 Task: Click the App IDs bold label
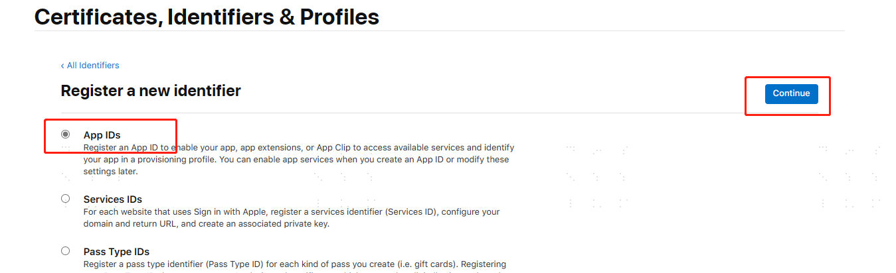click(x=102, y=135)
